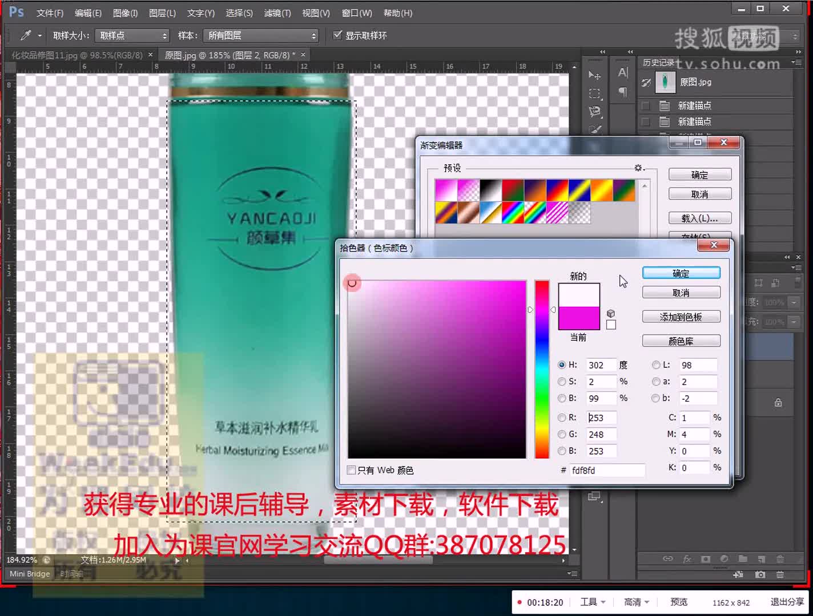Screen dimensions: 813x616
Task: Open the History panel flyout menu icon
Action: (796, 62)
